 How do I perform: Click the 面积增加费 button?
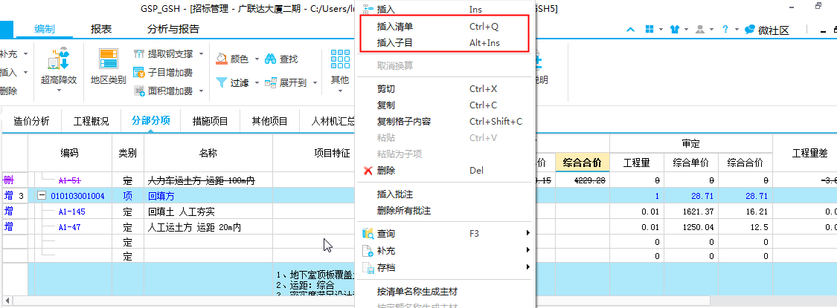click(163, 91)
